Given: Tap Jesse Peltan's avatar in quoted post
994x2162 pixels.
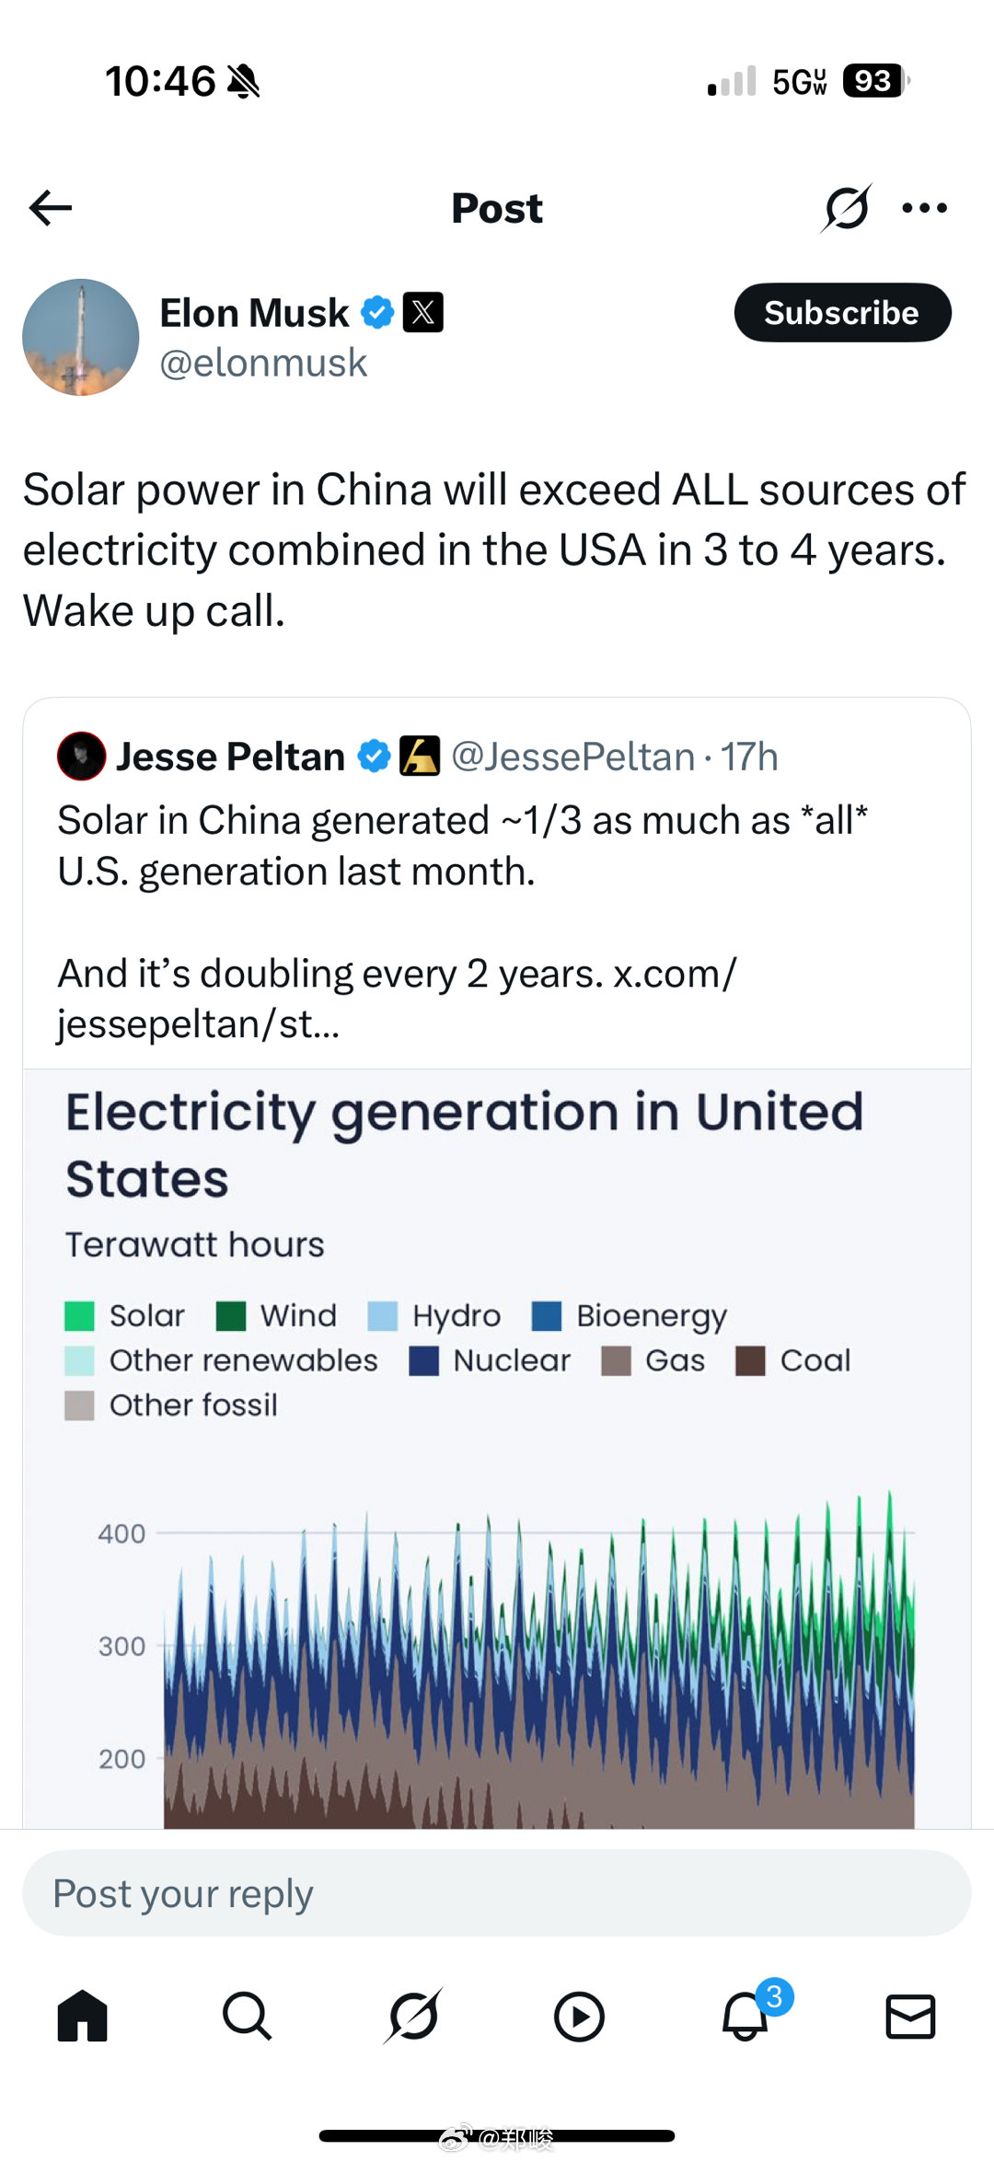Looking at the screenshot, I should coord(82,757).
